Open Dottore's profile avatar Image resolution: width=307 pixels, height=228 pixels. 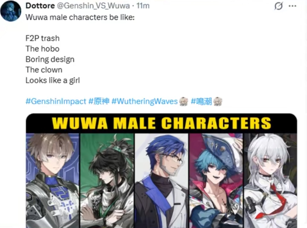[11, 11]
